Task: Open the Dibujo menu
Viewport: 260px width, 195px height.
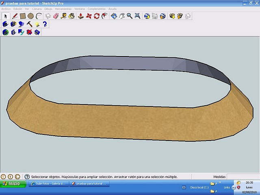Action: point(48,9)
